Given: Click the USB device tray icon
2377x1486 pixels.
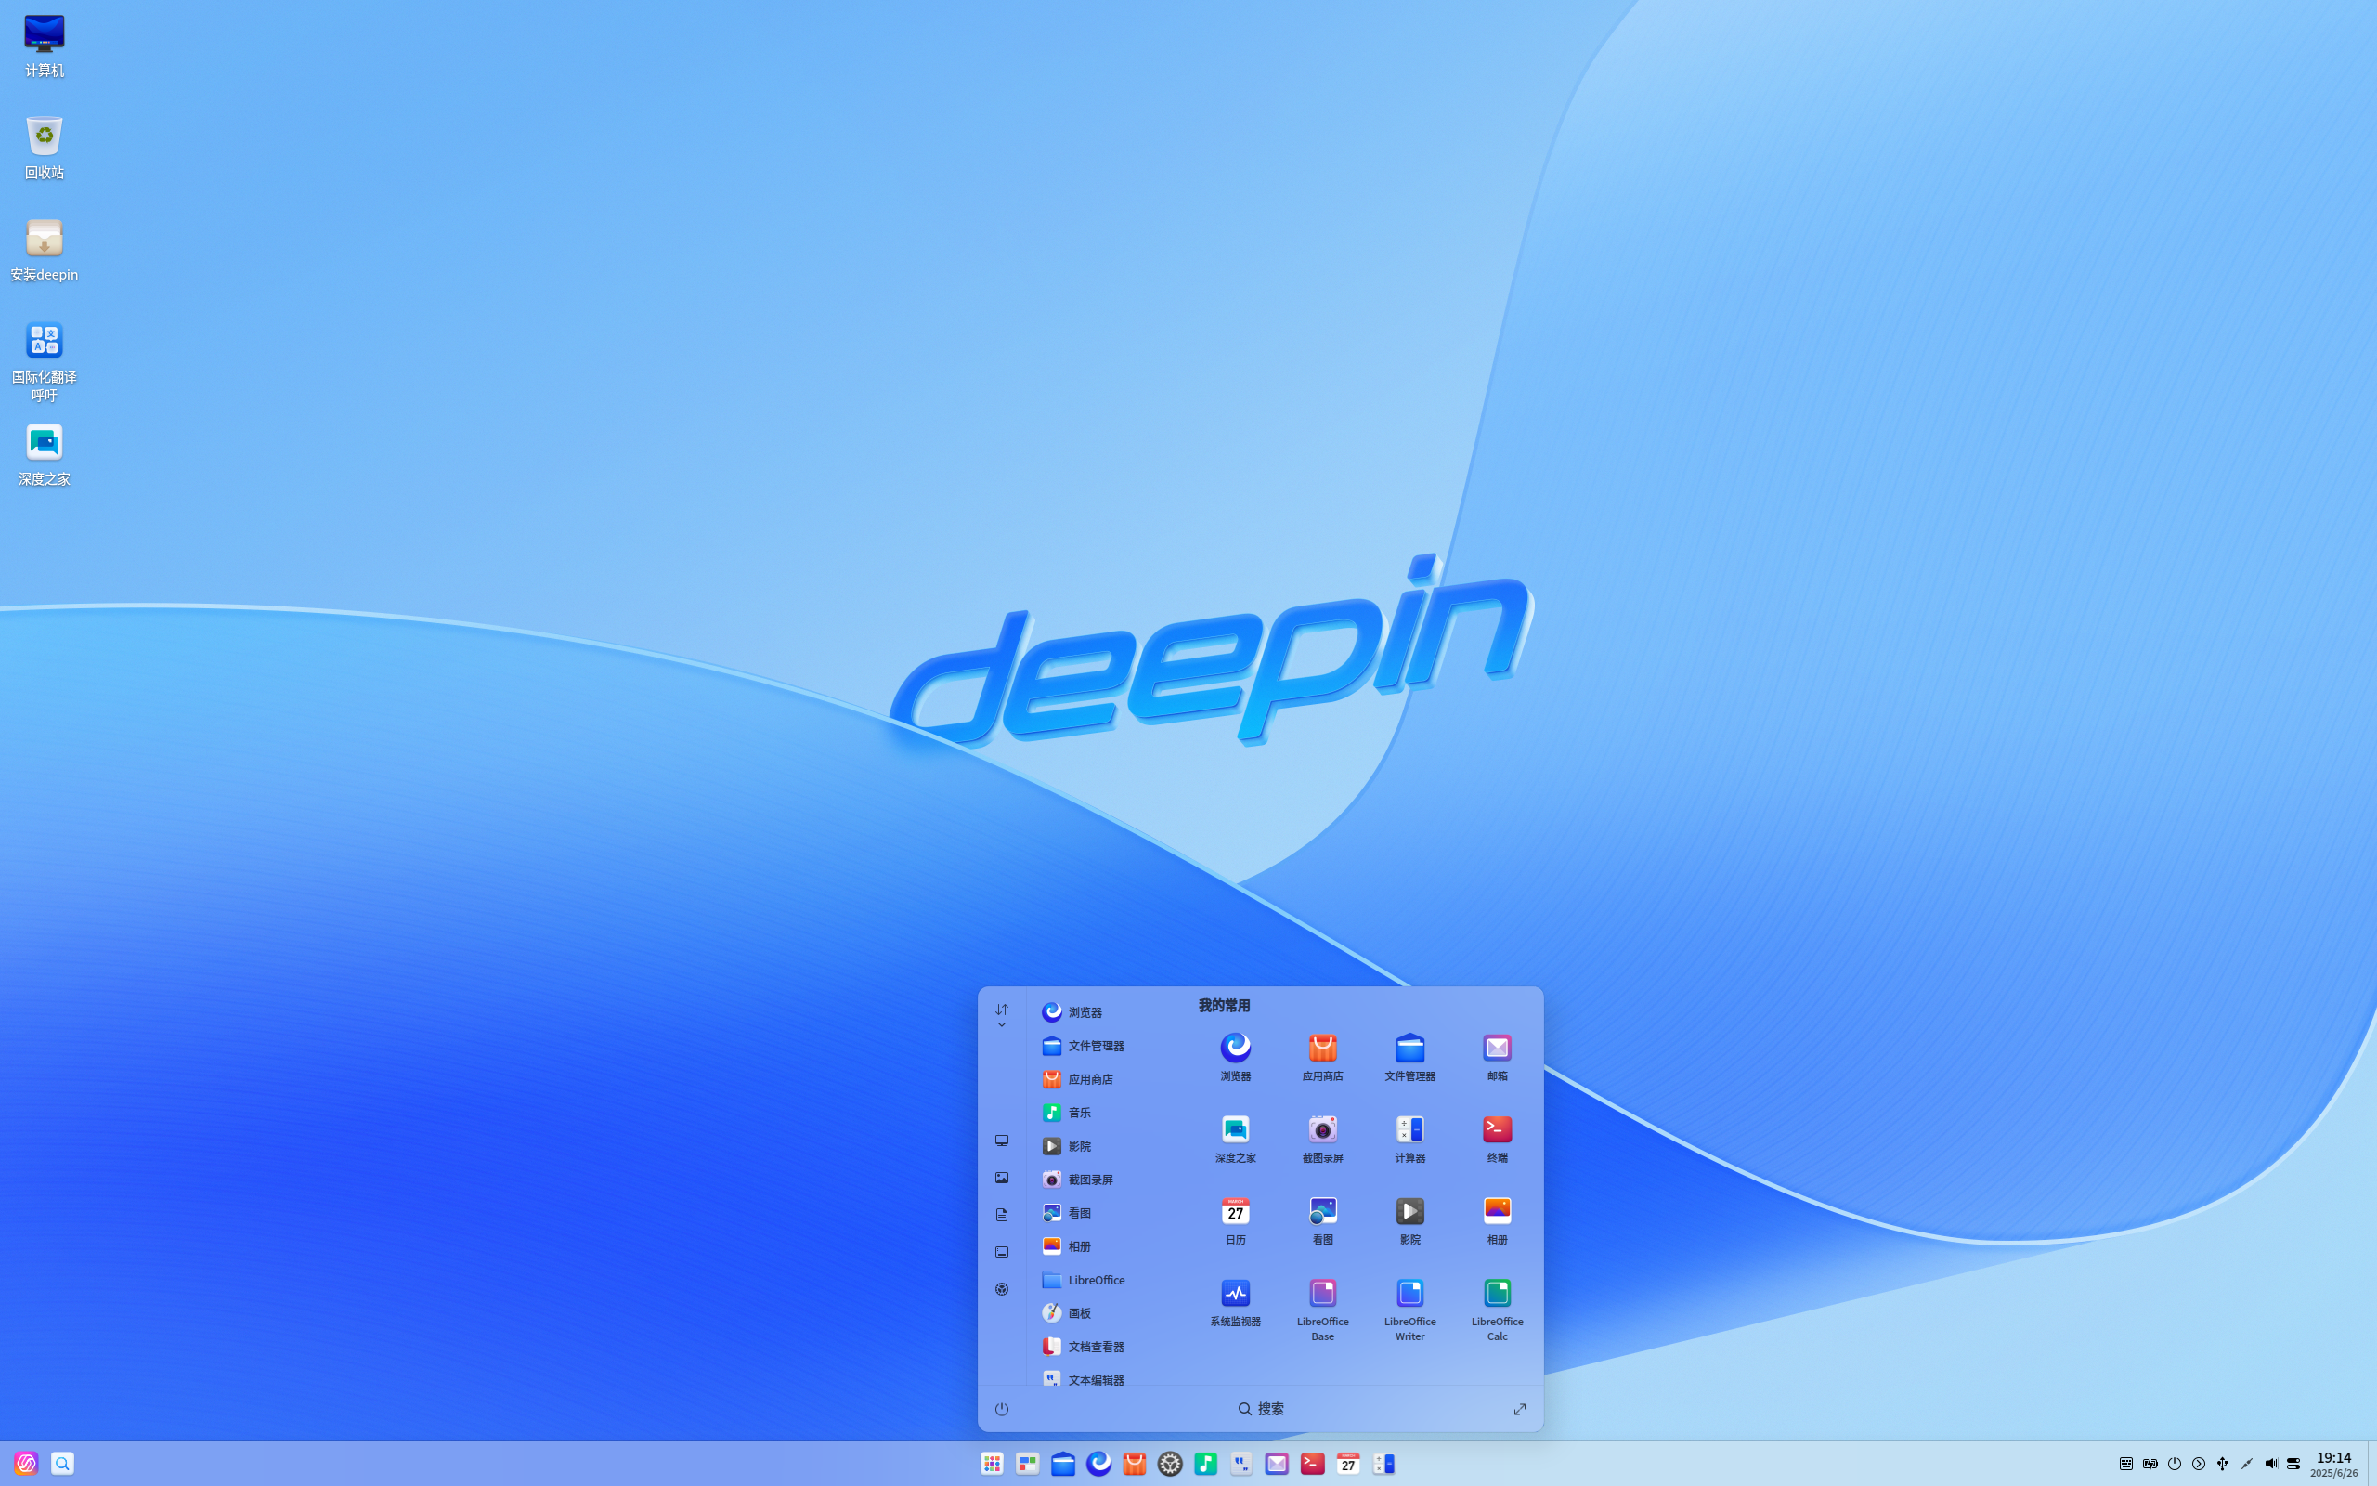Looking at the screenshot, I should point(2222,1464).
